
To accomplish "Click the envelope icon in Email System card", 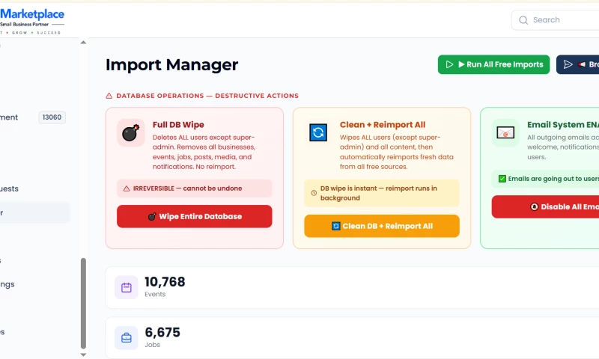I will click(505, 133).
